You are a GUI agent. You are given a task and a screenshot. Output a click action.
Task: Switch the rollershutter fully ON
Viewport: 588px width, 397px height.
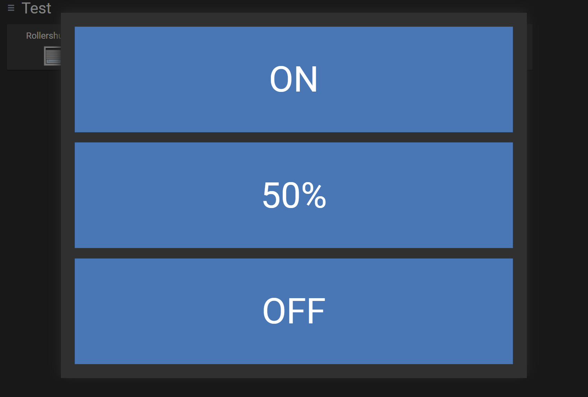pyautogui.click(x=294, y=79)
